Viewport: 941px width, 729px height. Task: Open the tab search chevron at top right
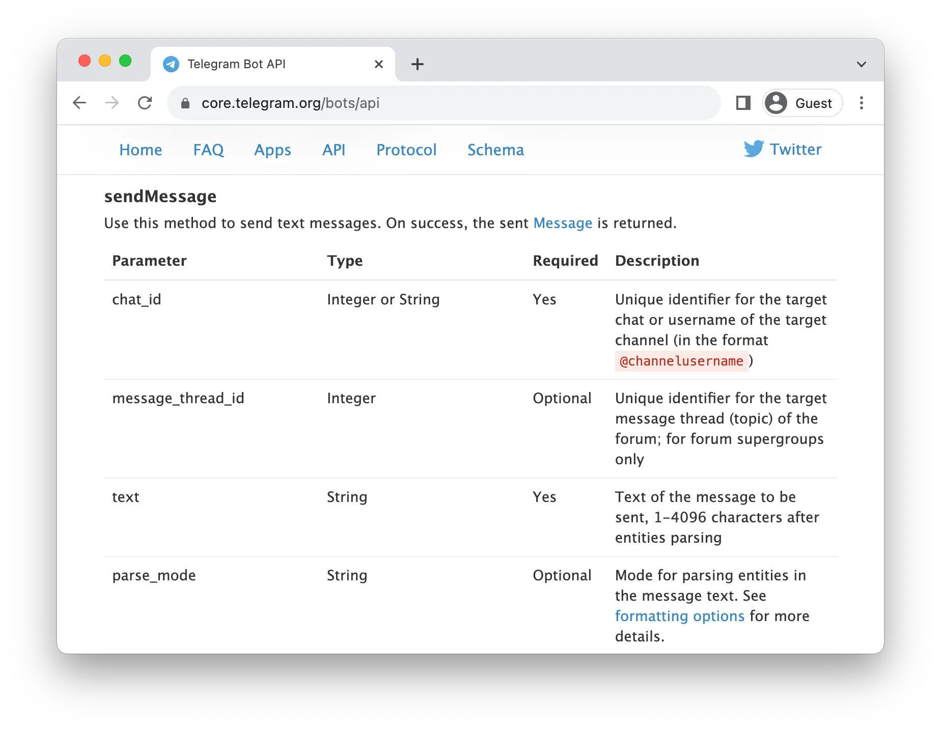pos(862,64)
